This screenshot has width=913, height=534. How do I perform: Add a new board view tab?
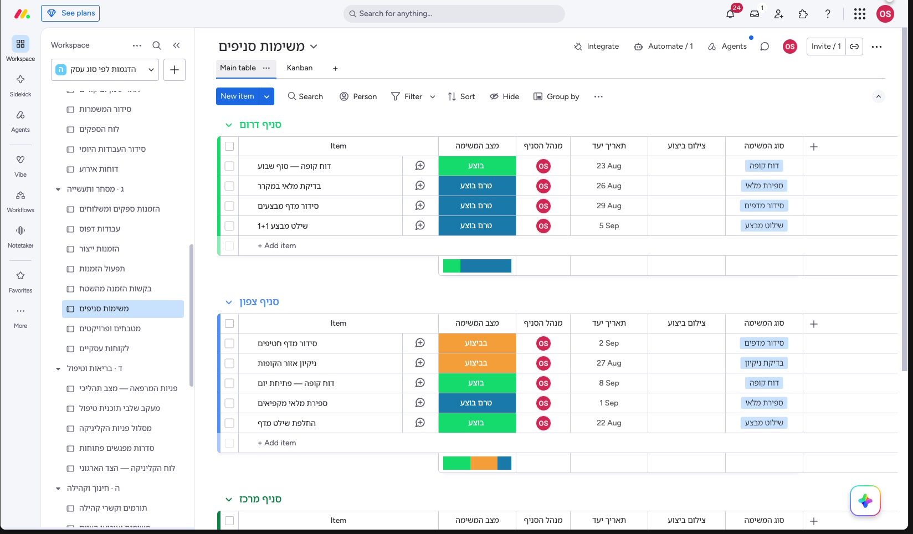[x=335, y=68]
